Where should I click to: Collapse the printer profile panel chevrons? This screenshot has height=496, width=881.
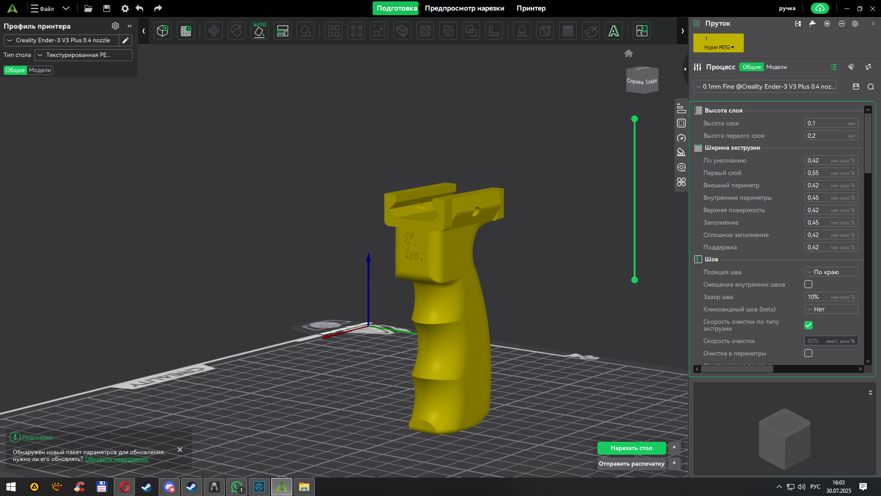(x=130, y=26)
